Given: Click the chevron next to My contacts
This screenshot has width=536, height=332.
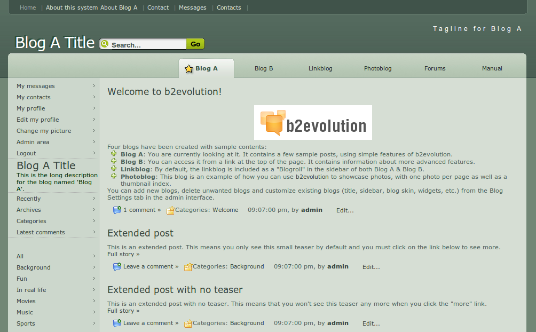Looking at the screenshot, I should [94, 97].
